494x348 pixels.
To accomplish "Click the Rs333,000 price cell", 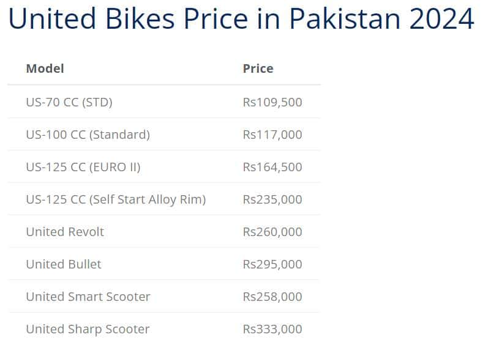I will click(272, 329).
